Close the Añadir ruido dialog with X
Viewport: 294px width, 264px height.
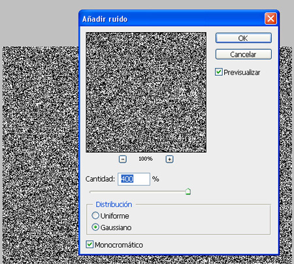click(270, 19)
